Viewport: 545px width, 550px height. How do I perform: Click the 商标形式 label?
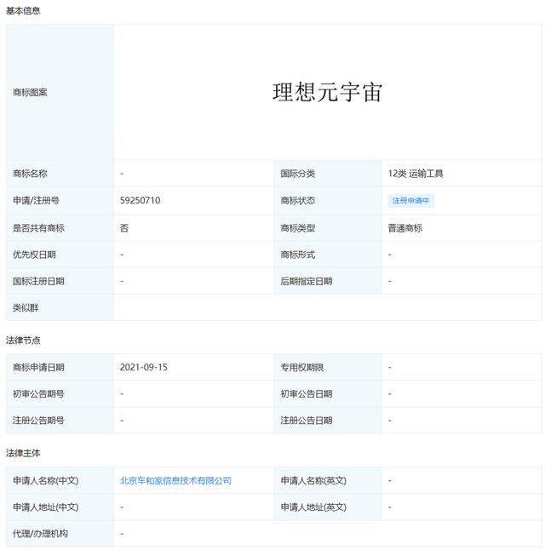[x=297, y=255]
